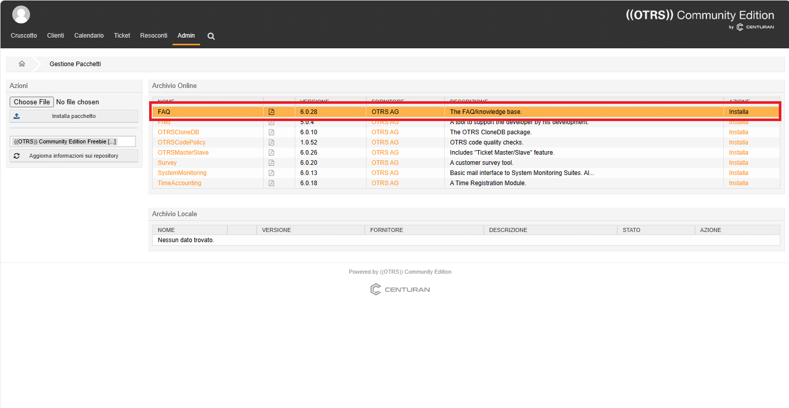The image size is (789, 408).
Task: Click OTRS AG vendor link for TimeAccounting
Action: (x=385, y=183)
